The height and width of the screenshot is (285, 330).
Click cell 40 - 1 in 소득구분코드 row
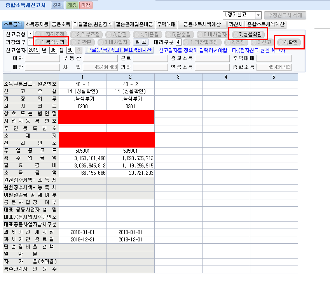click(x=83, y=84)
